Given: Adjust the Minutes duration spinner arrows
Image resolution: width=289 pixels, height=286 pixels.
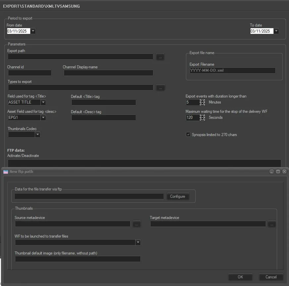Looking at the screenshot, I should [x=202, y=103].
